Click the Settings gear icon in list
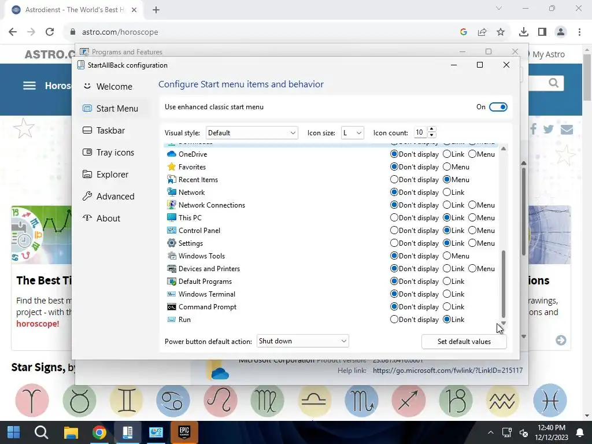Screen dimensions: 592x444 (x=171, y=243)
